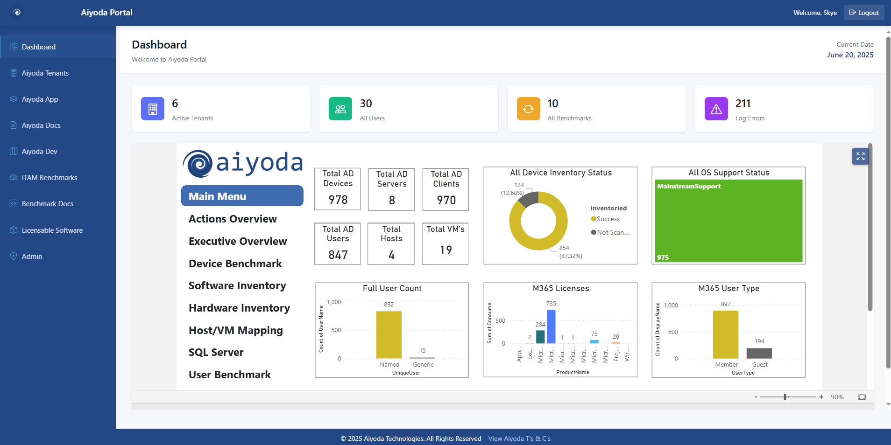Screen dimensions: 891x445
Task: Click the Active Tenants building icon
Action: pyautogui.click(x=152, y=108)
